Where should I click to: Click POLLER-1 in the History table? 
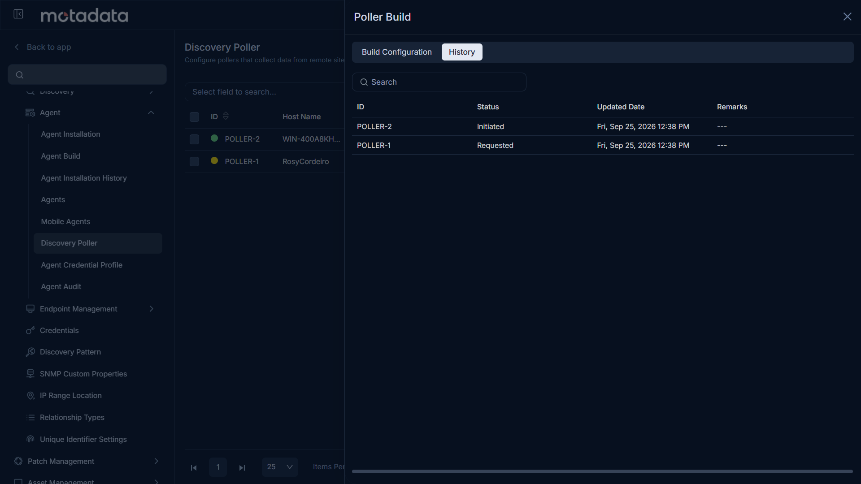pyautogui.click(x=374, y=145)
